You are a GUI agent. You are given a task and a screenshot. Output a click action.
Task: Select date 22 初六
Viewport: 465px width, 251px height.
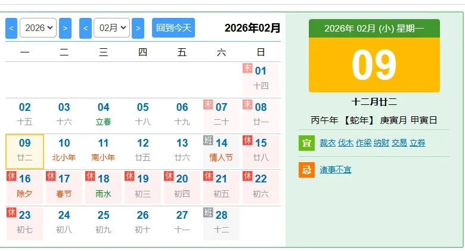[x=261, y=187]
